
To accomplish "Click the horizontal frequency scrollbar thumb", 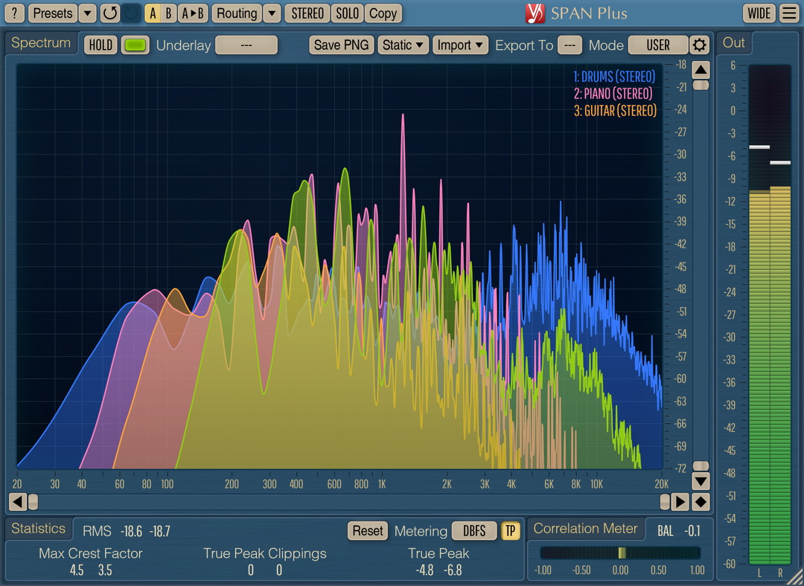I will click(x=33, y=502).
